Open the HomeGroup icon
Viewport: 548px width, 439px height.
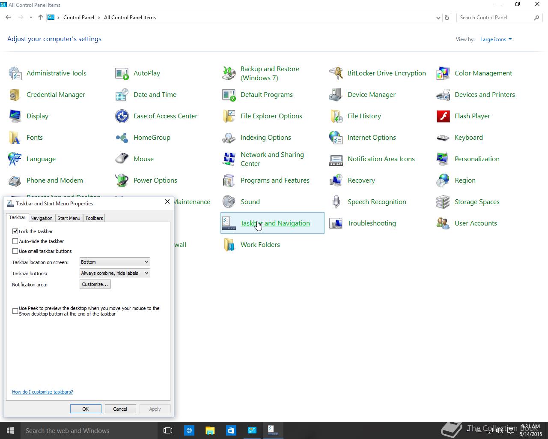122,138
